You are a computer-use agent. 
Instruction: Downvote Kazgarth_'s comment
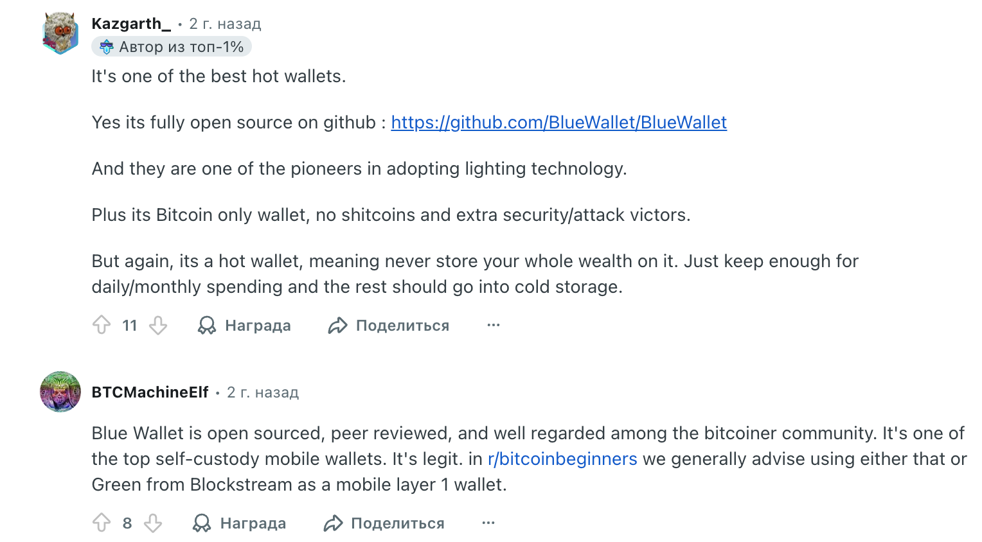[x=158, y=326]
